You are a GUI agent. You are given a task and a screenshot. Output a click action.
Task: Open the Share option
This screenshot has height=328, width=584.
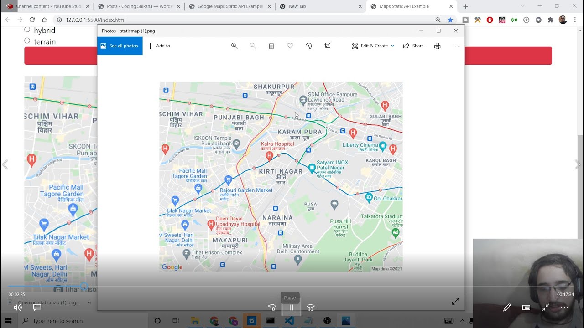413,46
